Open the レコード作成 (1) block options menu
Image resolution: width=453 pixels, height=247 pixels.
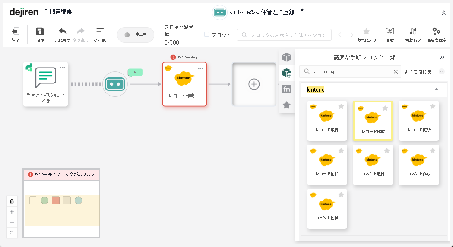(200, 68)
